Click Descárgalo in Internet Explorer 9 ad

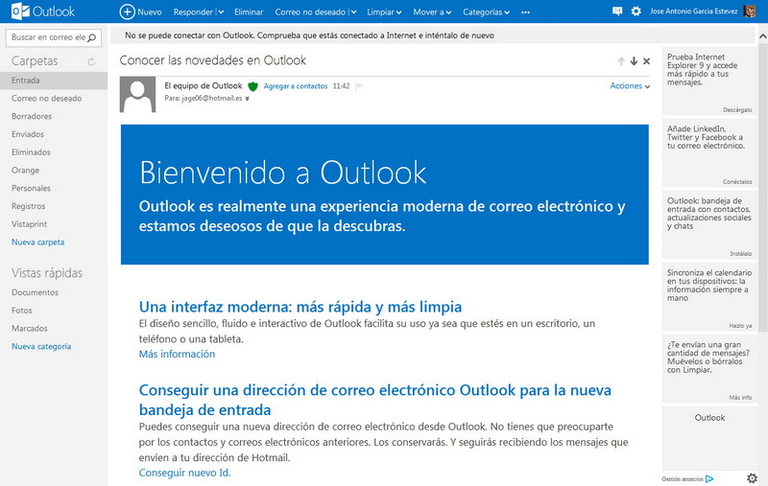point(737,110)
